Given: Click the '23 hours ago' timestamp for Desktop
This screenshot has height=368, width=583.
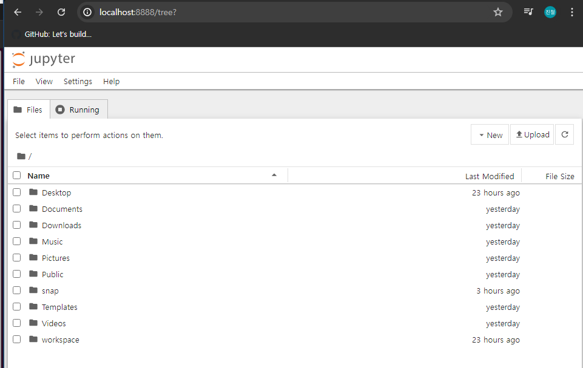Looking at the screenshot, I should coord(496,193).
